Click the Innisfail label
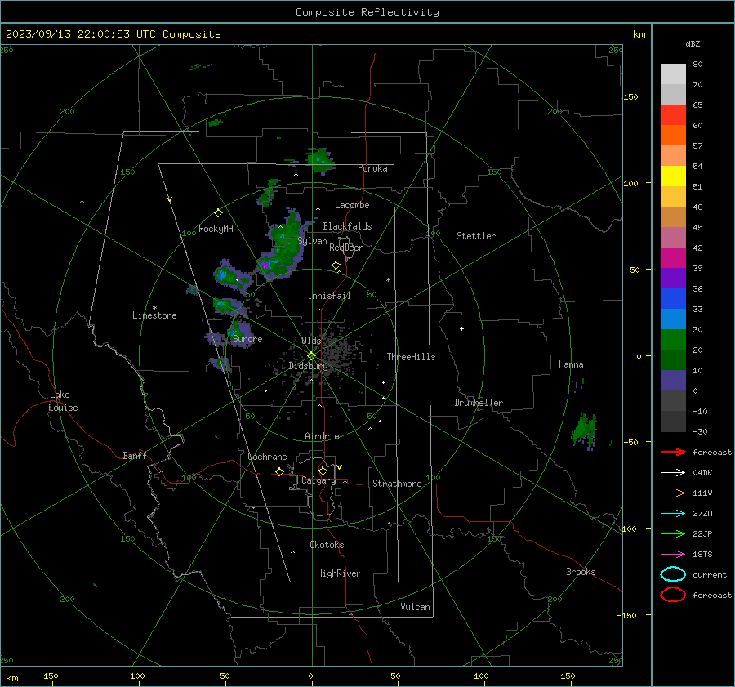Image resolution: width=735 pixels, height=687 pixels. point(329,296)
